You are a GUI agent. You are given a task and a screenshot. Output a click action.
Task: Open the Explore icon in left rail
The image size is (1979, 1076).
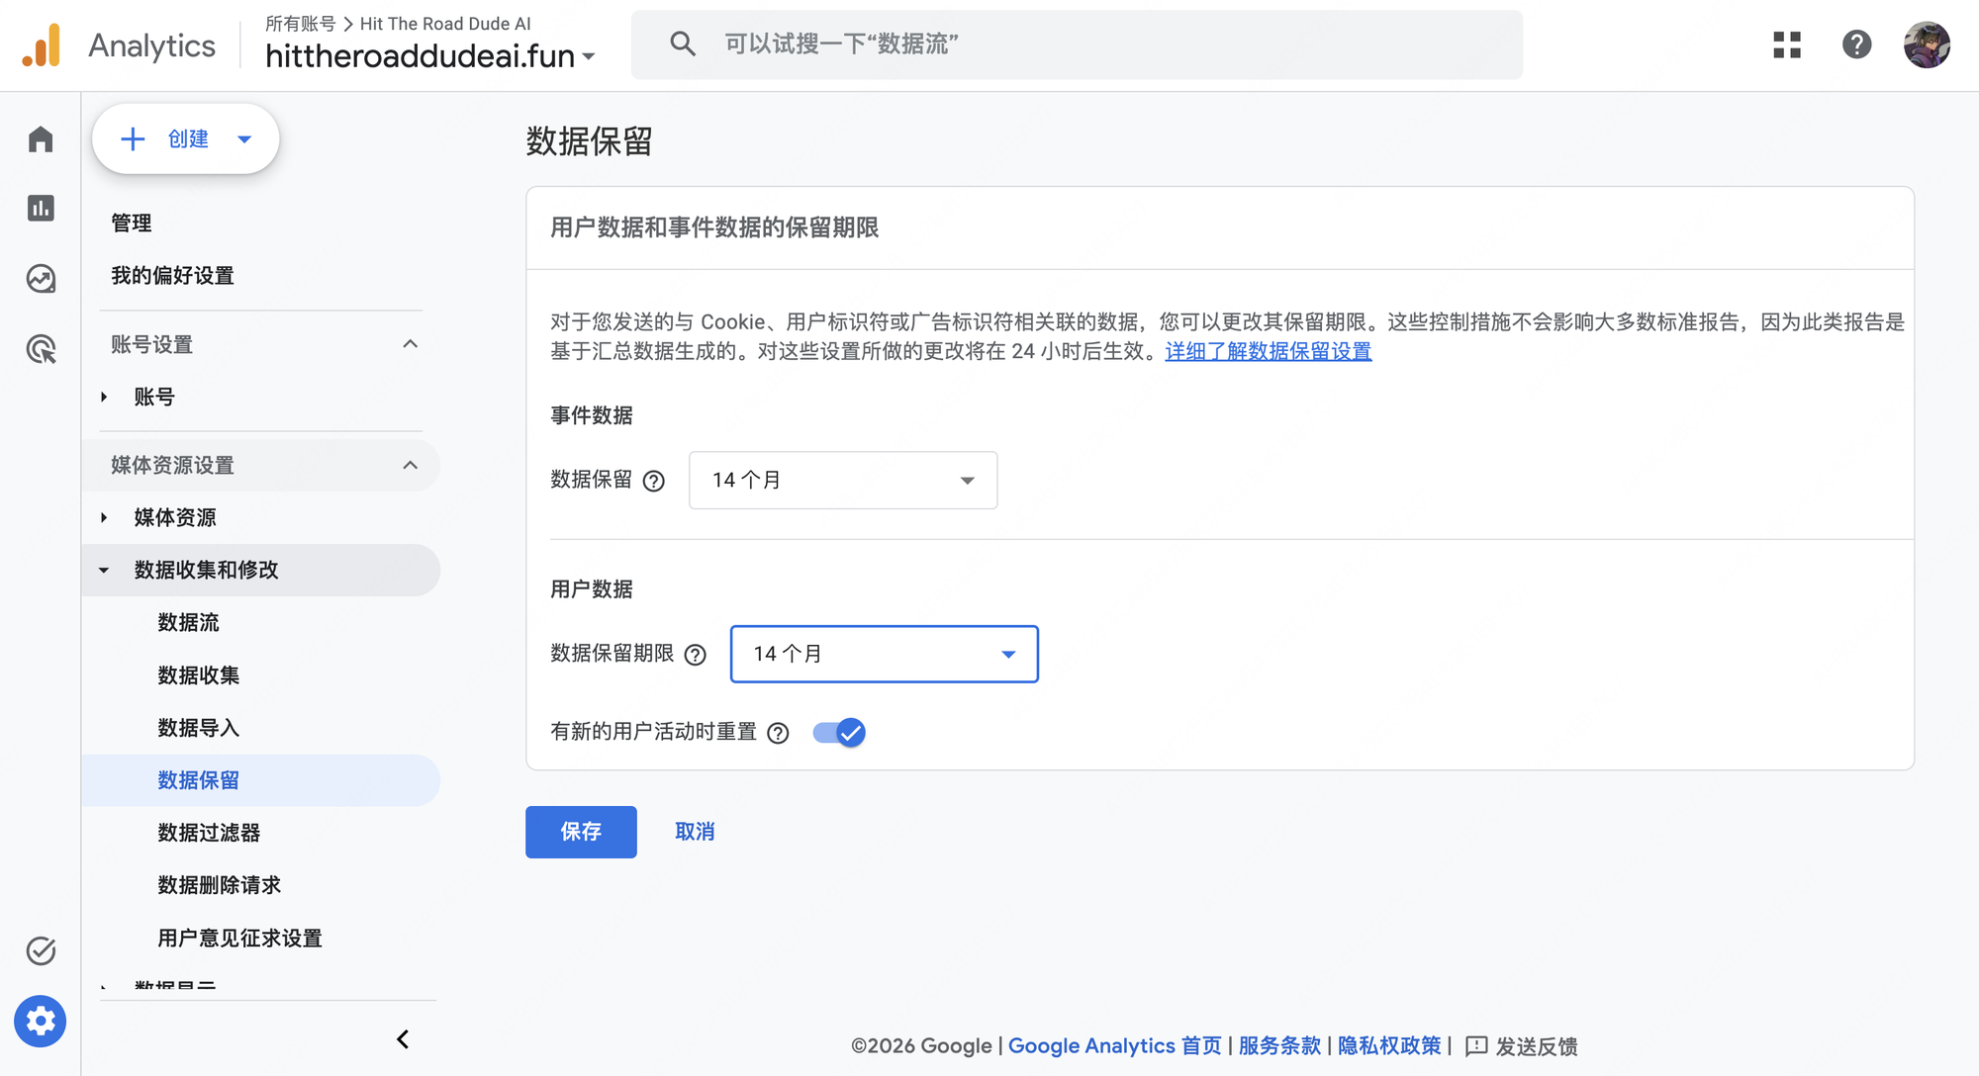(41, 279)
